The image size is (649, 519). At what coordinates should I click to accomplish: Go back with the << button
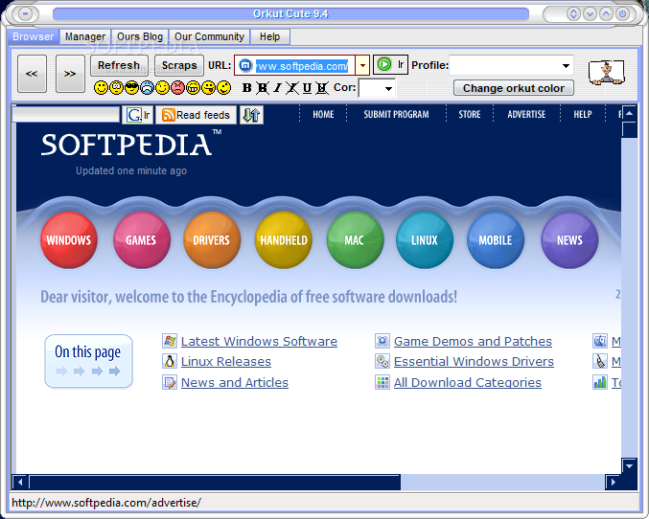[x=32, y=74]
